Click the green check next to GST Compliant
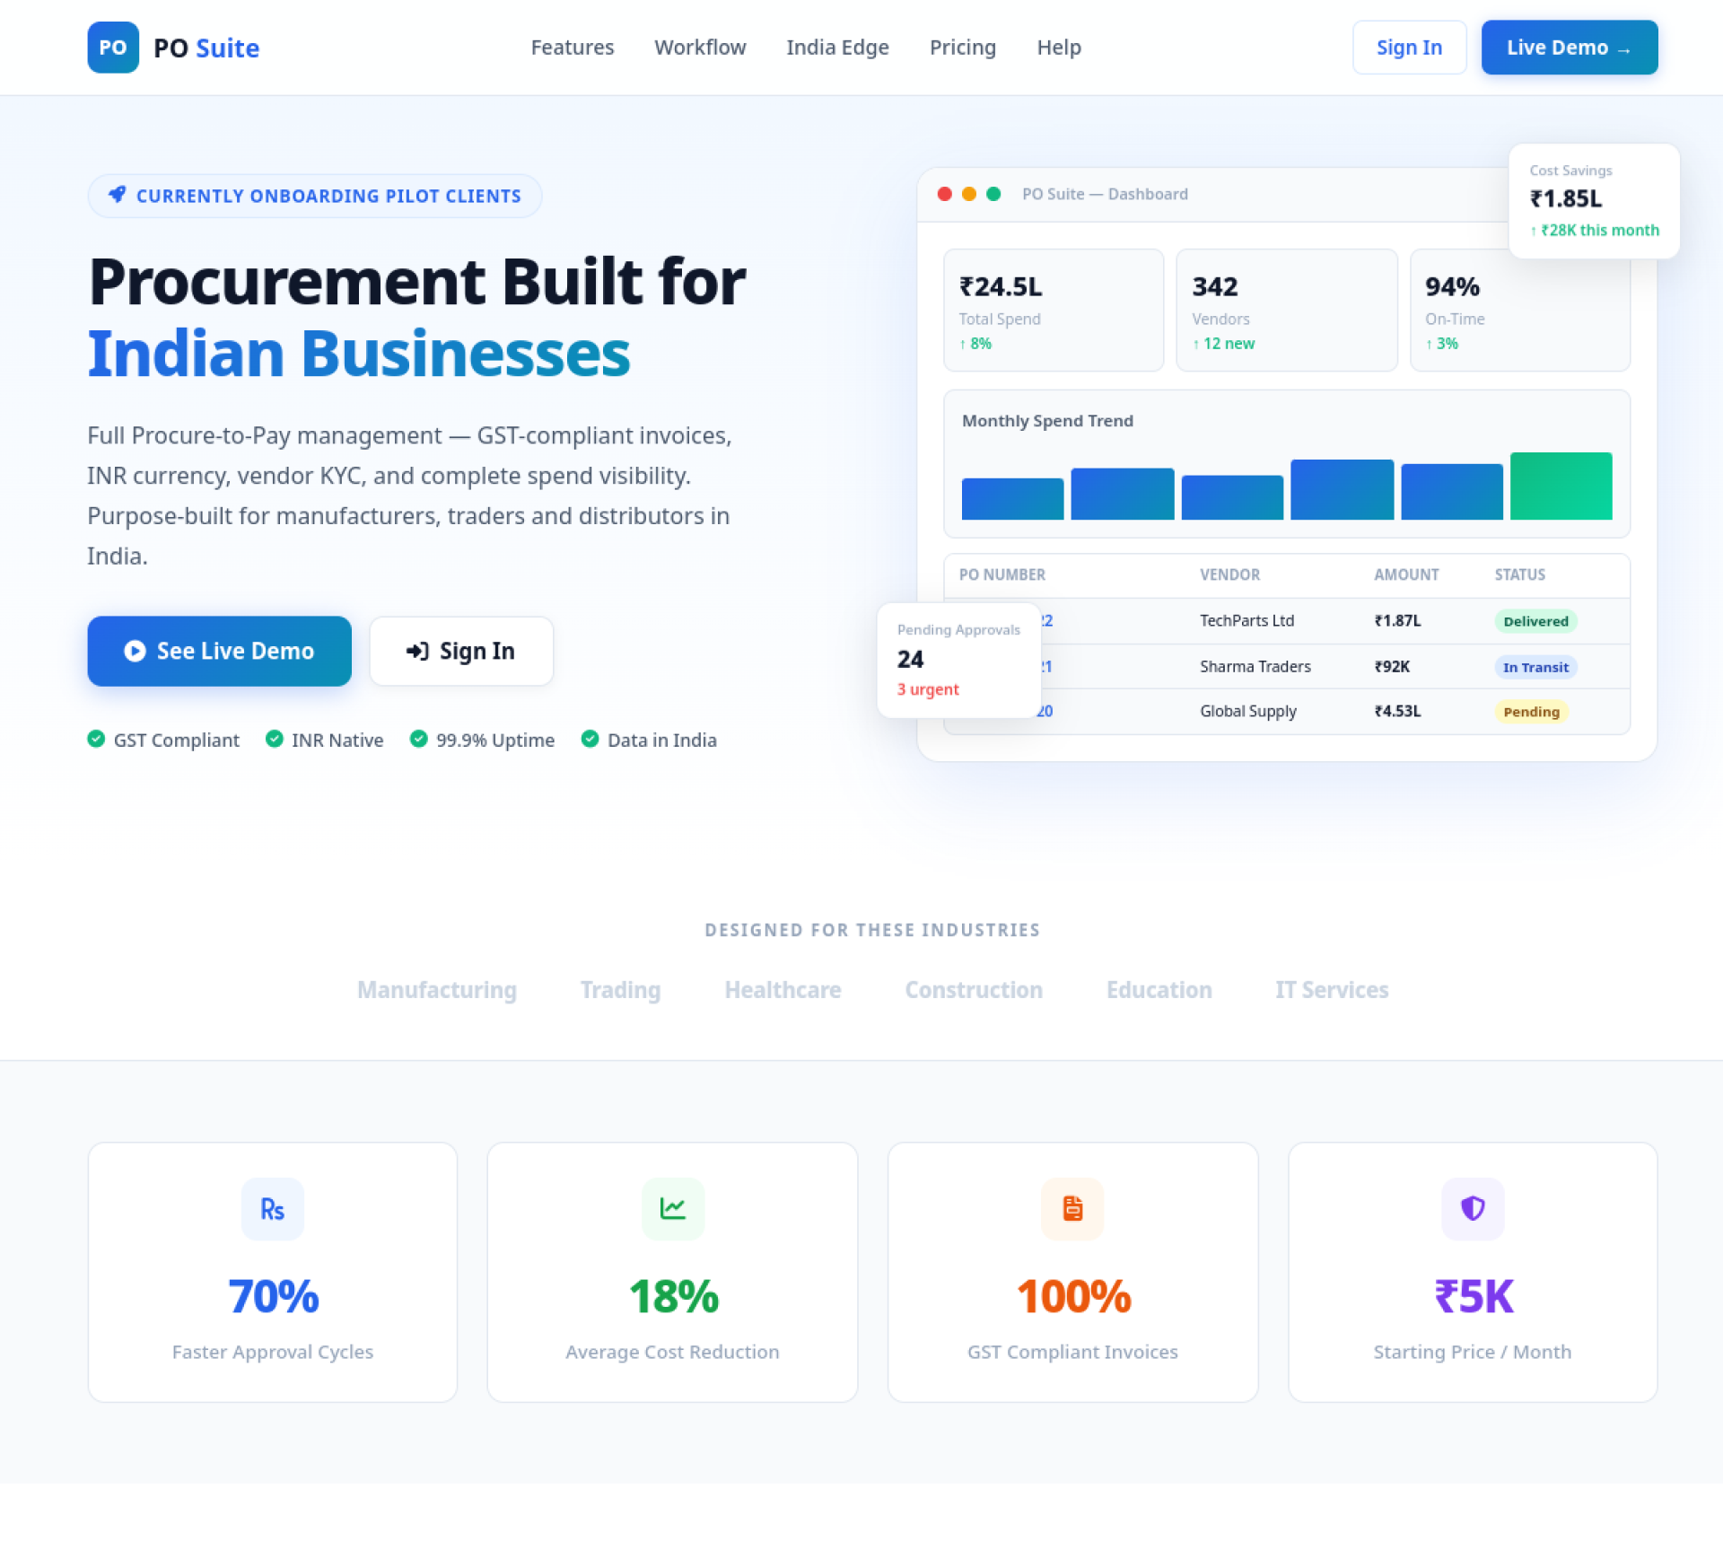The image size is (1723, 1551). click(96, 739)
